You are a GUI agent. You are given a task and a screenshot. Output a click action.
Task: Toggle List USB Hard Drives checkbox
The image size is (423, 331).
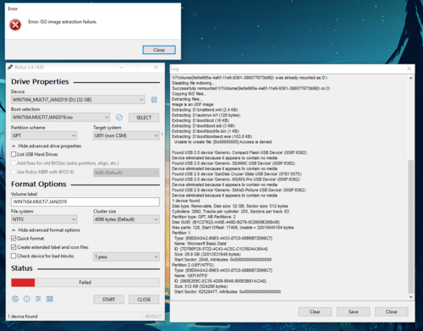pyautogui.click(x=14, y=154)
